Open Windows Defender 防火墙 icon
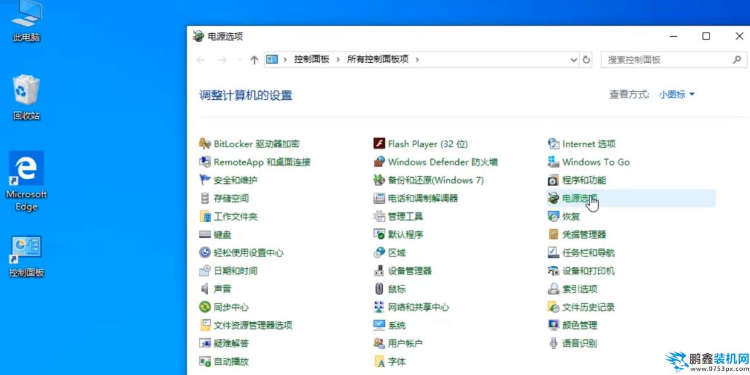 point(379,162)
